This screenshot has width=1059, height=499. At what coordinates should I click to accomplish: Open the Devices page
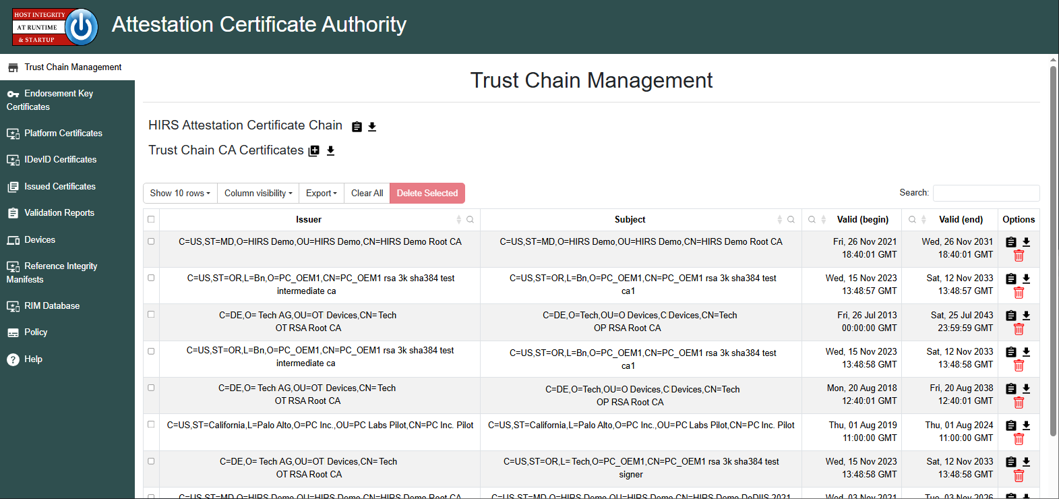coord(67,240)
